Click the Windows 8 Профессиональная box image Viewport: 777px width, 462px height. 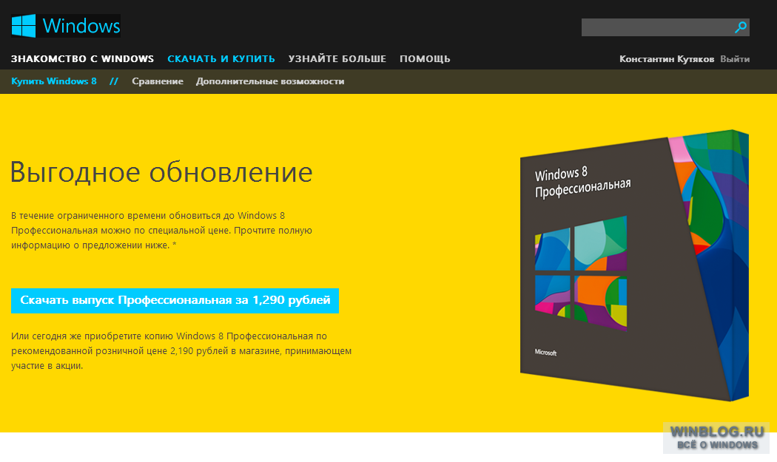(x=634, y=265)
